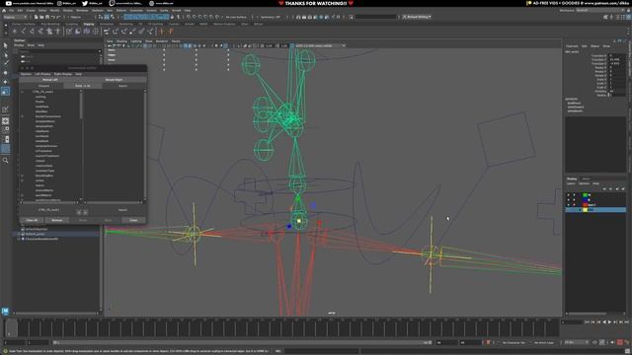
Task: Click the Create Joints shelf icon
Action: tap(24, 31)
